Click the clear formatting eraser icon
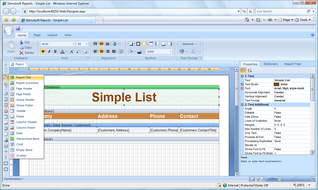 pos(85,51)
